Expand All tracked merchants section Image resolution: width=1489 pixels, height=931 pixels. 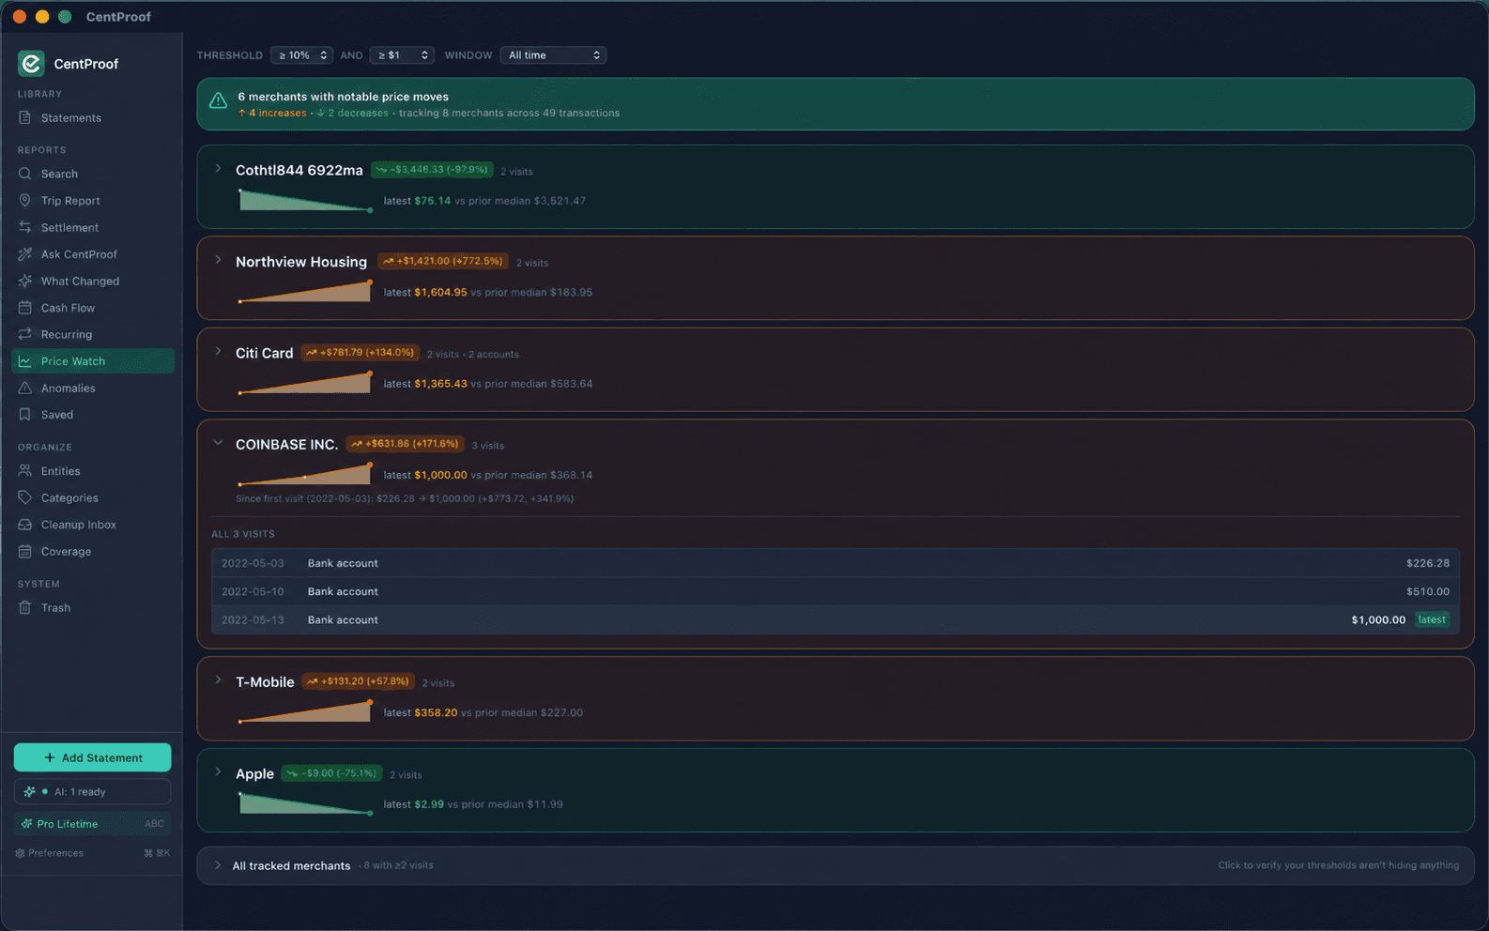tap(218, 865)
